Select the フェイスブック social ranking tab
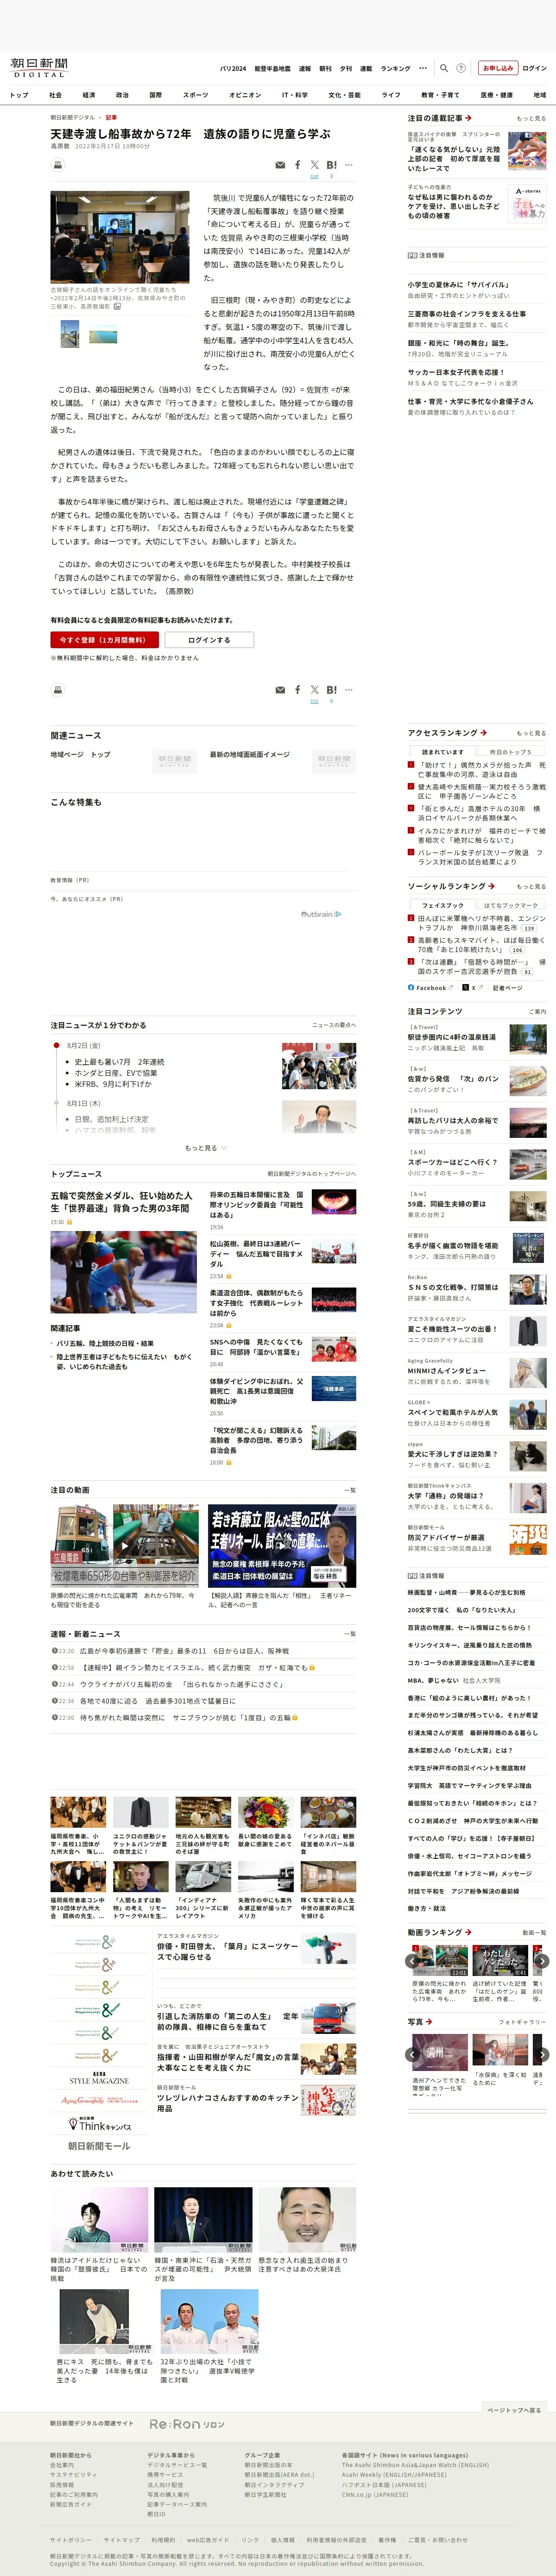Image resolution: width=556 pixels, height=2576 pixels. coord(442,905)
